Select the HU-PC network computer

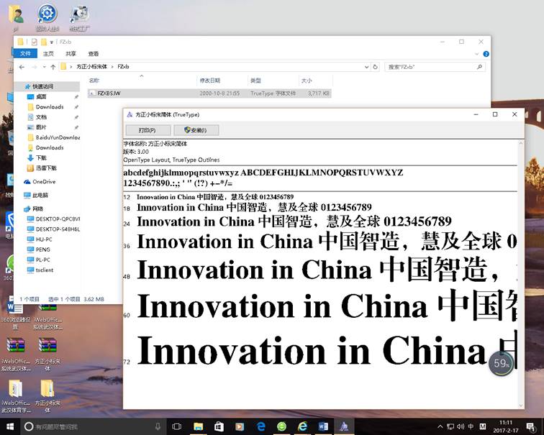click(x=44, y=239)
